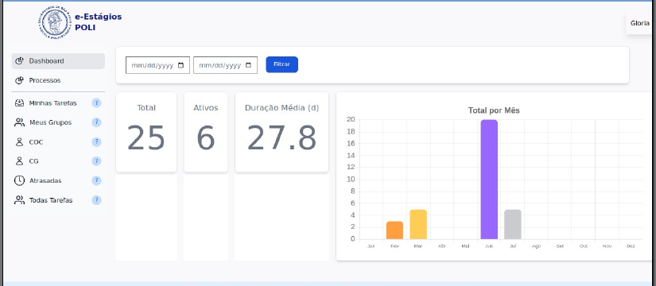Select Meus Grupos in the sidebar
The width and height of the screenshot is (656, 286).
(58, 122)
